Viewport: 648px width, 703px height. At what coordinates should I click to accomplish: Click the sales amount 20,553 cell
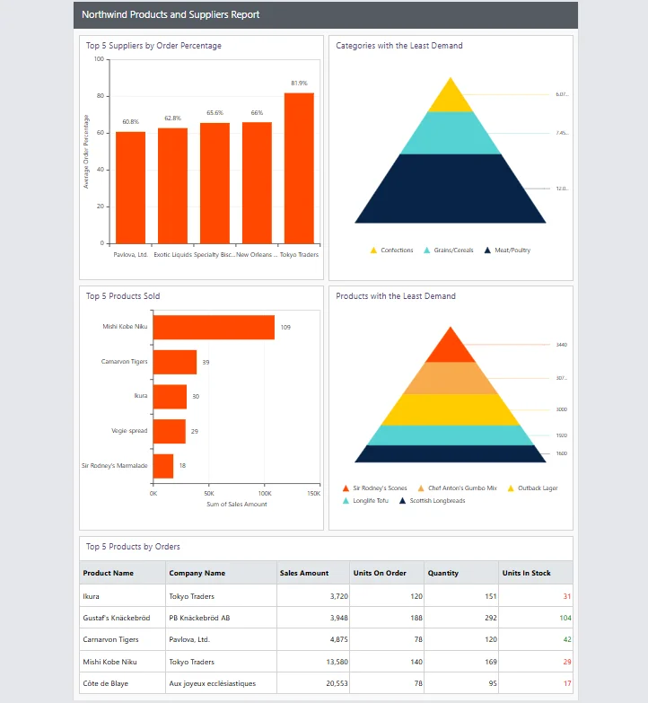point(313,683)
